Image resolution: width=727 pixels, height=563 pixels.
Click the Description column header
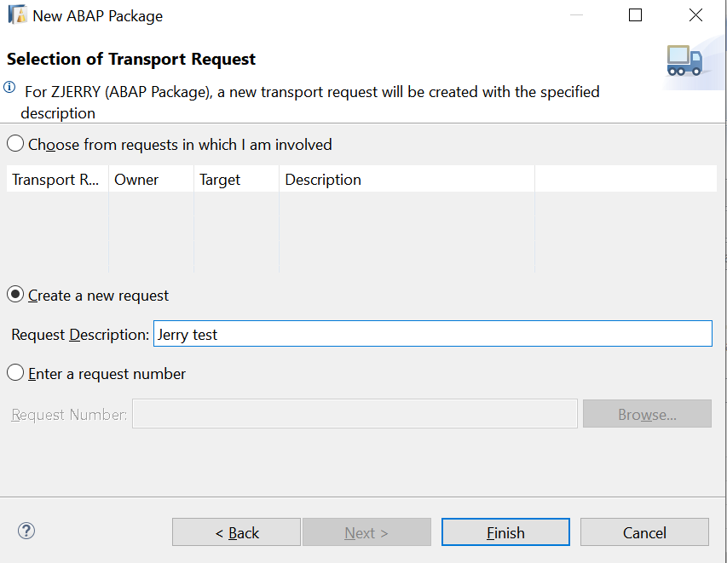[x=406, y=180]
